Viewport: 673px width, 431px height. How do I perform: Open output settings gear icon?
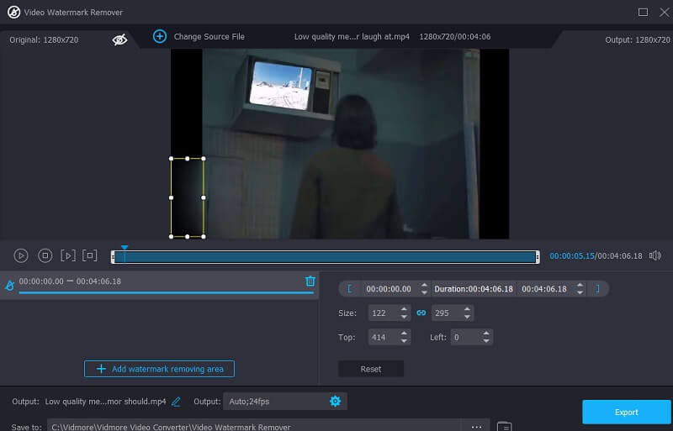coord(335,402)
